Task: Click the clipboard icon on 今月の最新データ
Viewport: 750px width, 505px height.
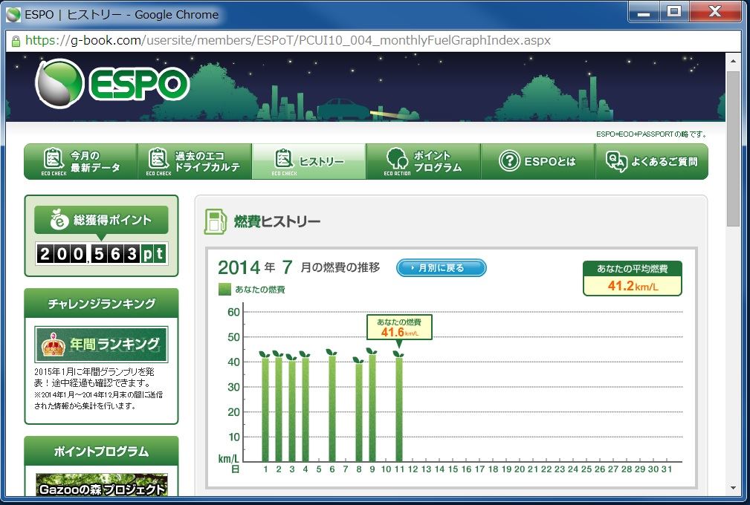Action: pos(53,158)
